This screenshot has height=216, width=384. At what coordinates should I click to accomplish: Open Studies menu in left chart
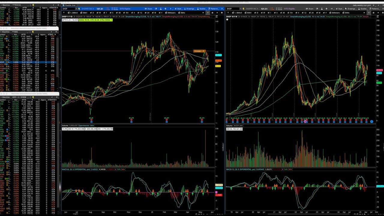coord(202,9)
